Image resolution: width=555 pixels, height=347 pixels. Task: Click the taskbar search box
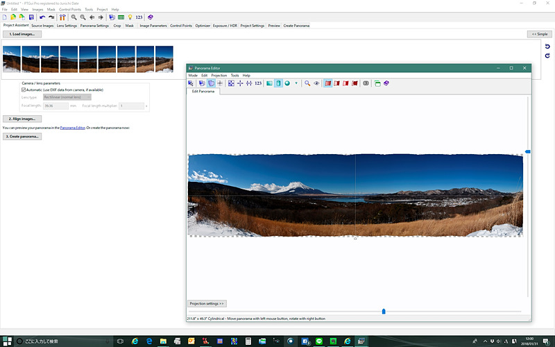[x=63, y=341]
